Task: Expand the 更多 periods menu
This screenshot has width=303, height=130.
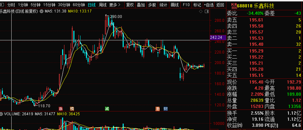Action: point(115,5)
